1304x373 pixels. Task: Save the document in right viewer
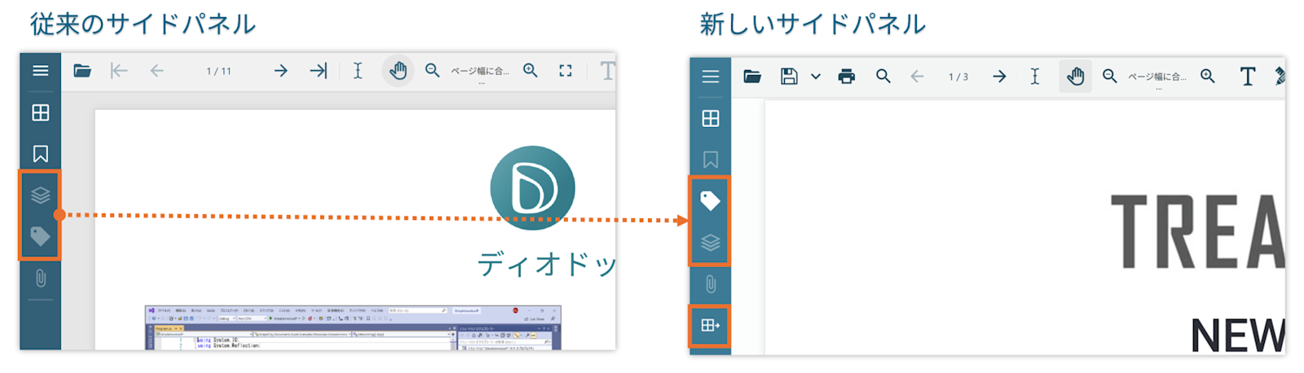pyautogui.click(x=789, y=77)
